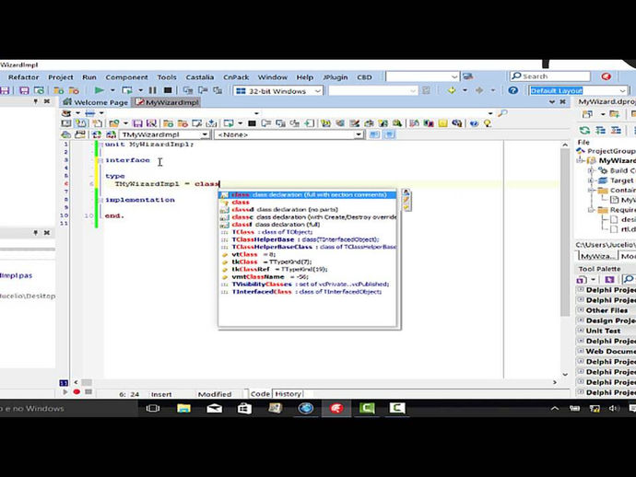636x477 pixels.
Task: Toggle the pin on the lower left panel
Action: pyautogui.click(x=36, y=233)
